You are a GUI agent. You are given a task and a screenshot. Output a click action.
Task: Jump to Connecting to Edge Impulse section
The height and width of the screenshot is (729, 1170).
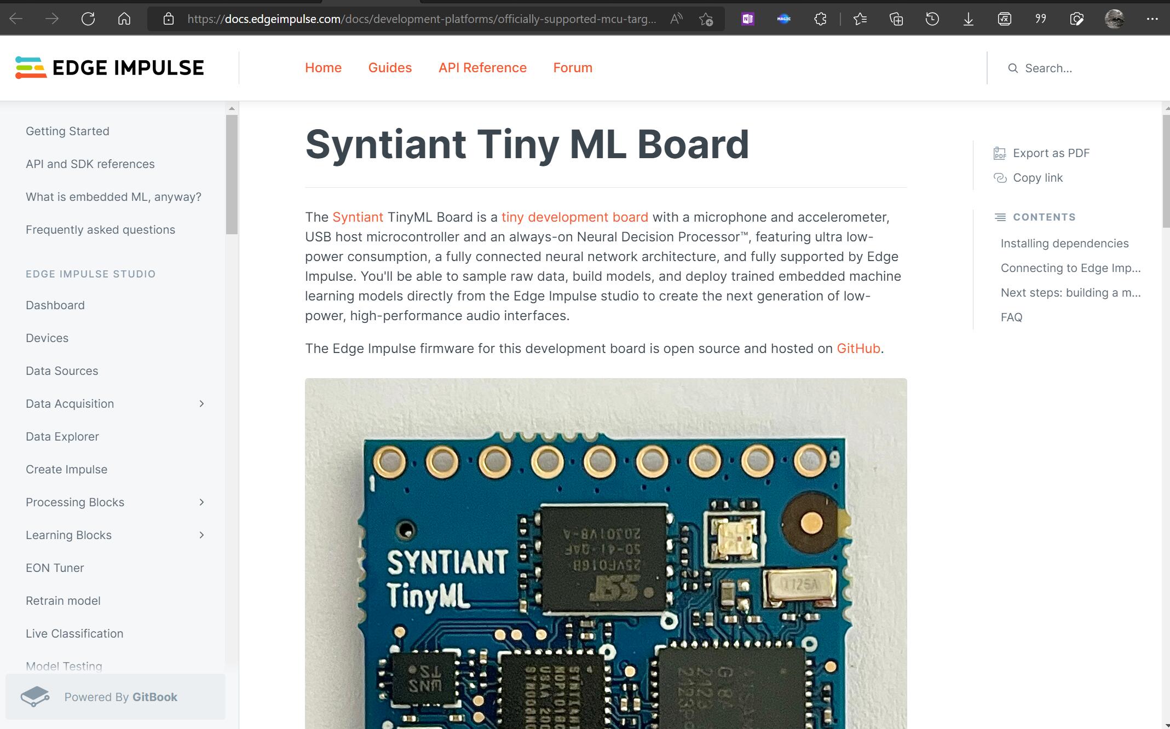[x=1070, y=268]
